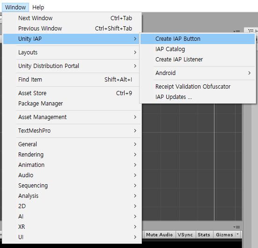The width and height of the screenshot is (258, 248).
Task: Click Create IAP Button option
Action: [198, 39]
